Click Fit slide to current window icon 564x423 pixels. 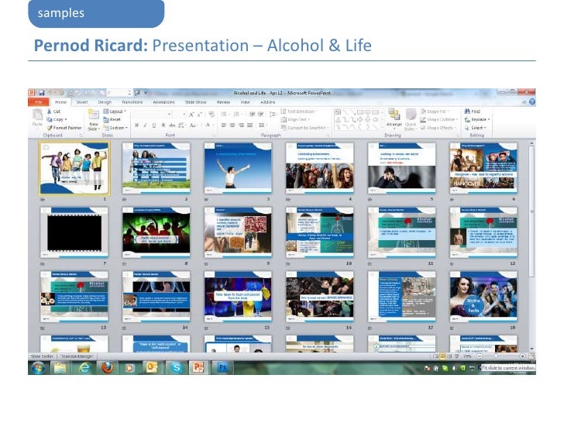tap(531, 356)
